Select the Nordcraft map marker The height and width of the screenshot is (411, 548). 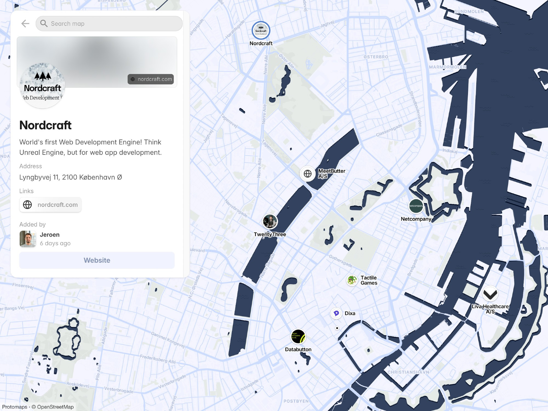[261, 30]
